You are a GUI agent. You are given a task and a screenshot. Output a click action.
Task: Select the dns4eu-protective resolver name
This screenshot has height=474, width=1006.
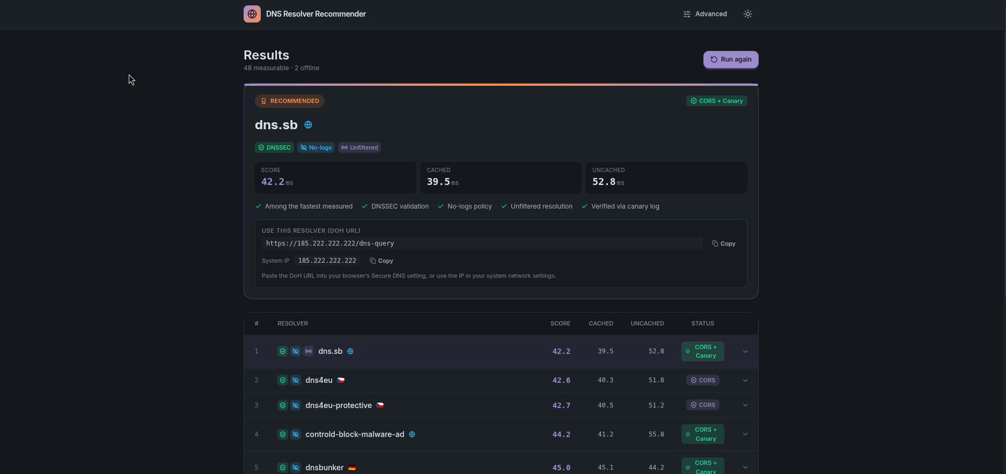339,405
